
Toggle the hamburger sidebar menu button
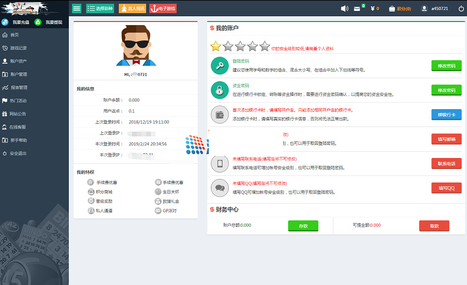click(77, 8)
